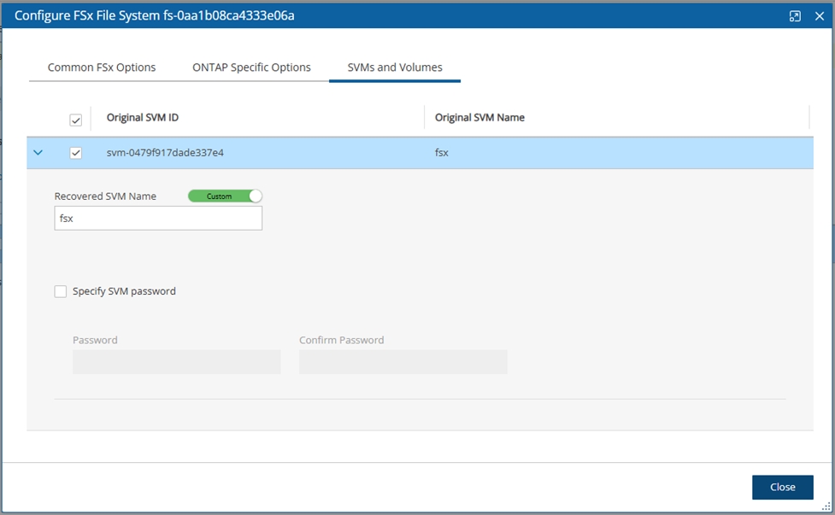Select the svm-0479f917dade337e4 ID cell
Viewport: 835px width, 515px height.
165,153
